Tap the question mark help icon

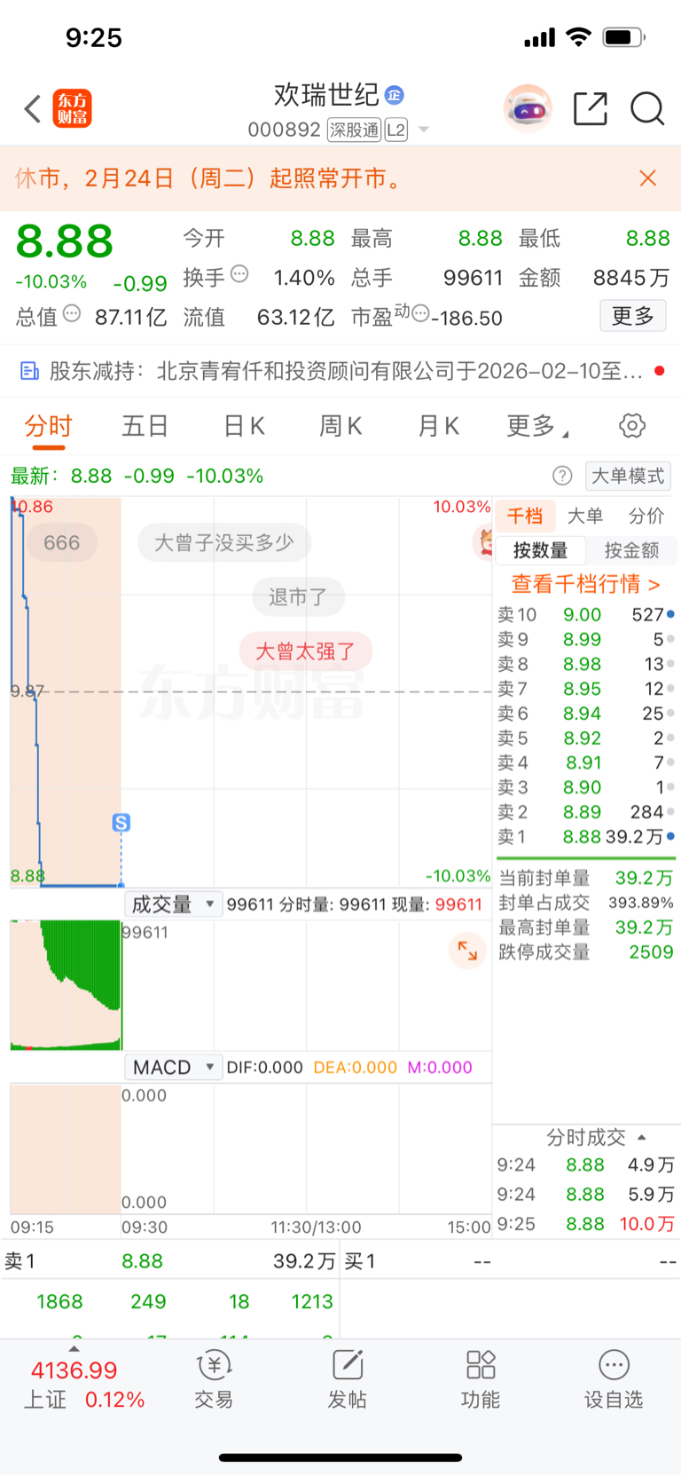point(562,476)
